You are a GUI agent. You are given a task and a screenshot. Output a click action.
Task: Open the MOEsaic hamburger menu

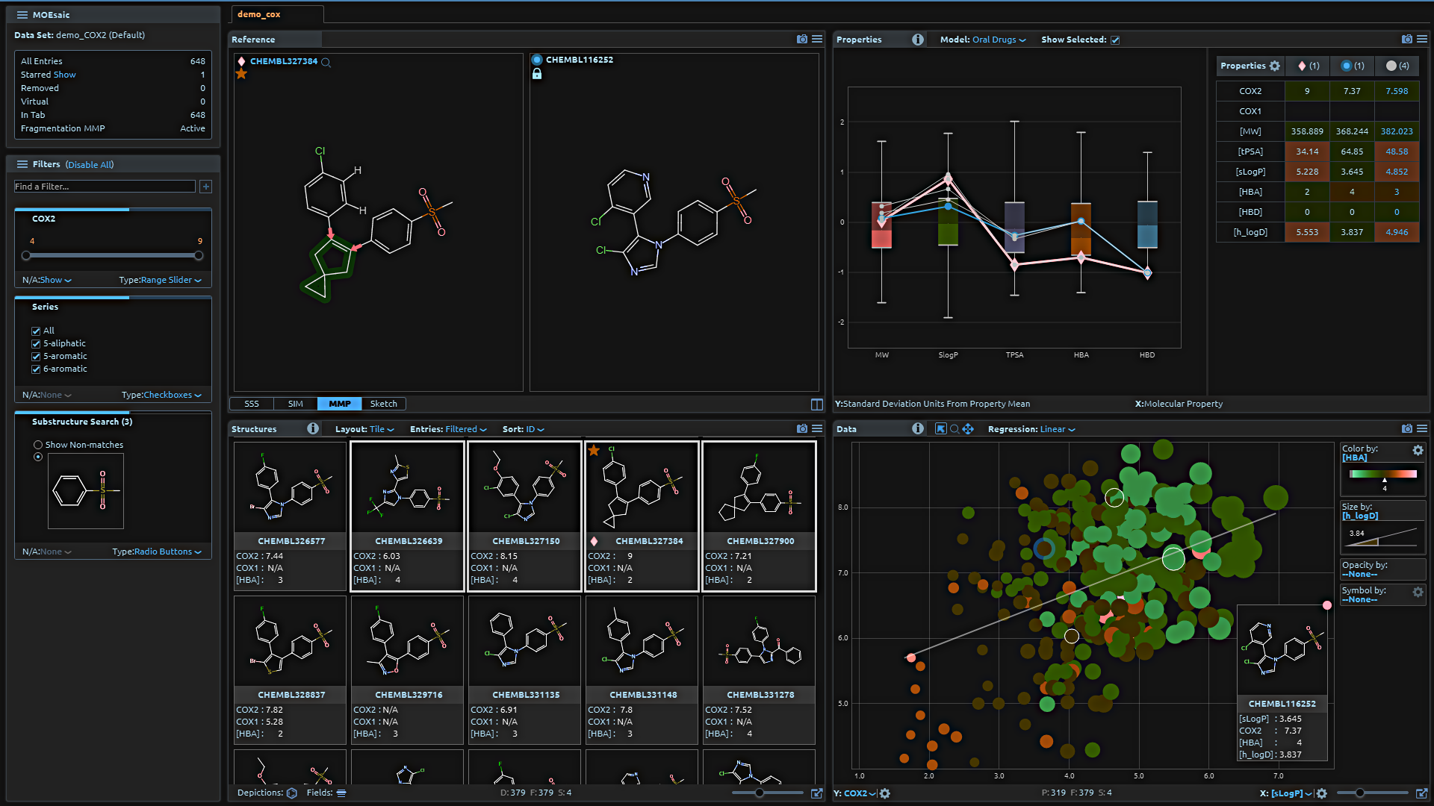pyautogui.click(x=22, y=15)
